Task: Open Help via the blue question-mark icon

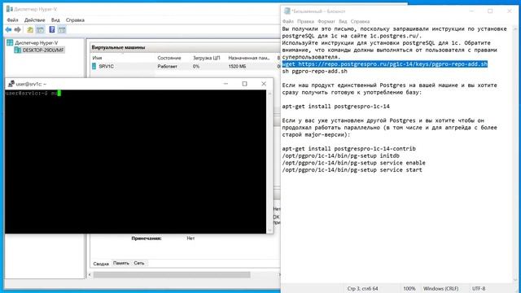Action: pos(52,29)
